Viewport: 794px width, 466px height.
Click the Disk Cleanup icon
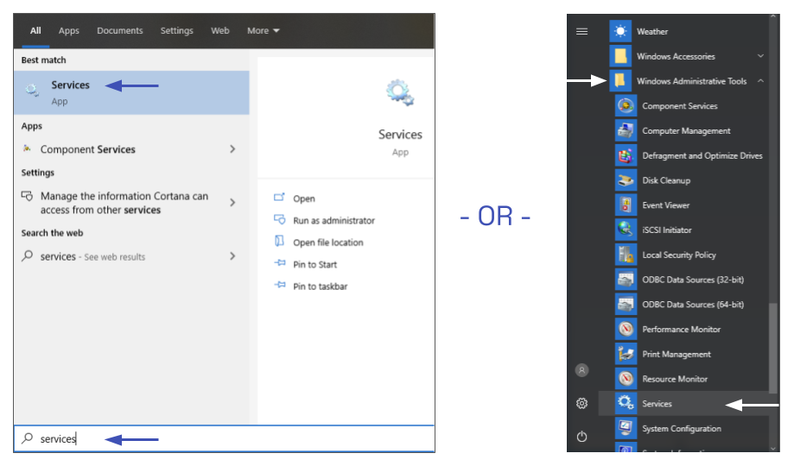click(x=626, y=180)
